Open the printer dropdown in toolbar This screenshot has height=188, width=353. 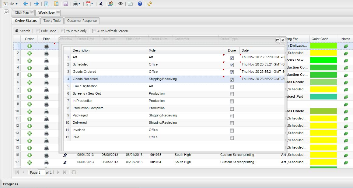[77, 4]
